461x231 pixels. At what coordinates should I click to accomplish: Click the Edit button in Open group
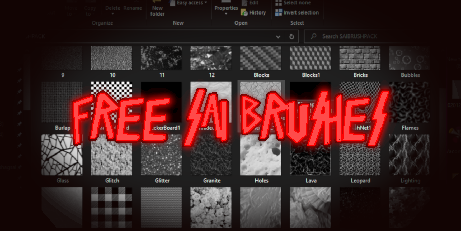click(250, 3)
